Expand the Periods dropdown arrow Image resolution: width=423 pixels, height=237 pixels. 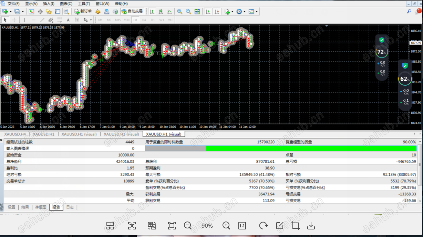[x=245, y=12]
